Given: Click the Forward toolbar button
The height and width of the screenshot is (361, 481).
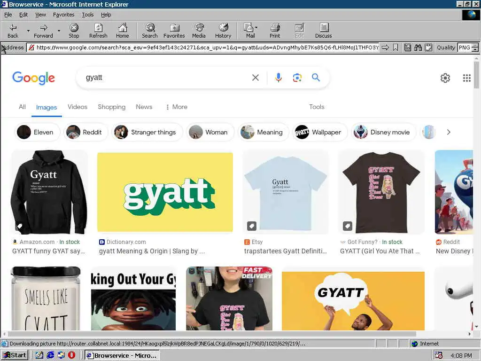Looking at the screenshot, I should pyautogui.click(x=43, y=31).
